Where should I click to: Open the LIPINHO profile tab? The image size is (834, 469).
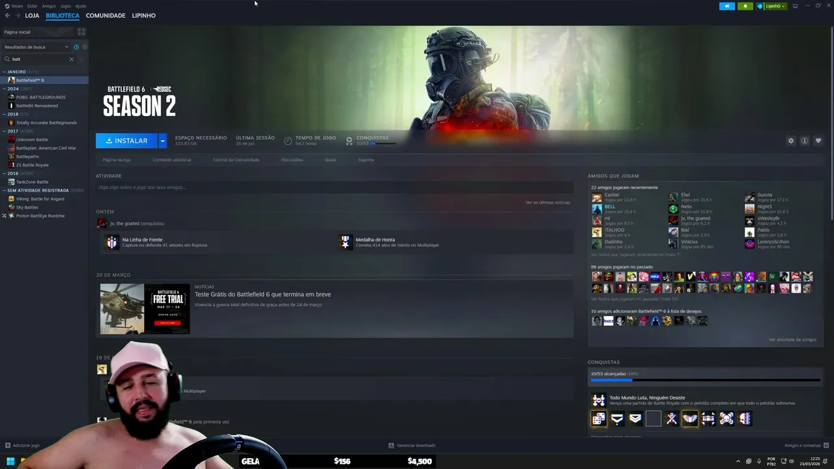pos(143,16)
